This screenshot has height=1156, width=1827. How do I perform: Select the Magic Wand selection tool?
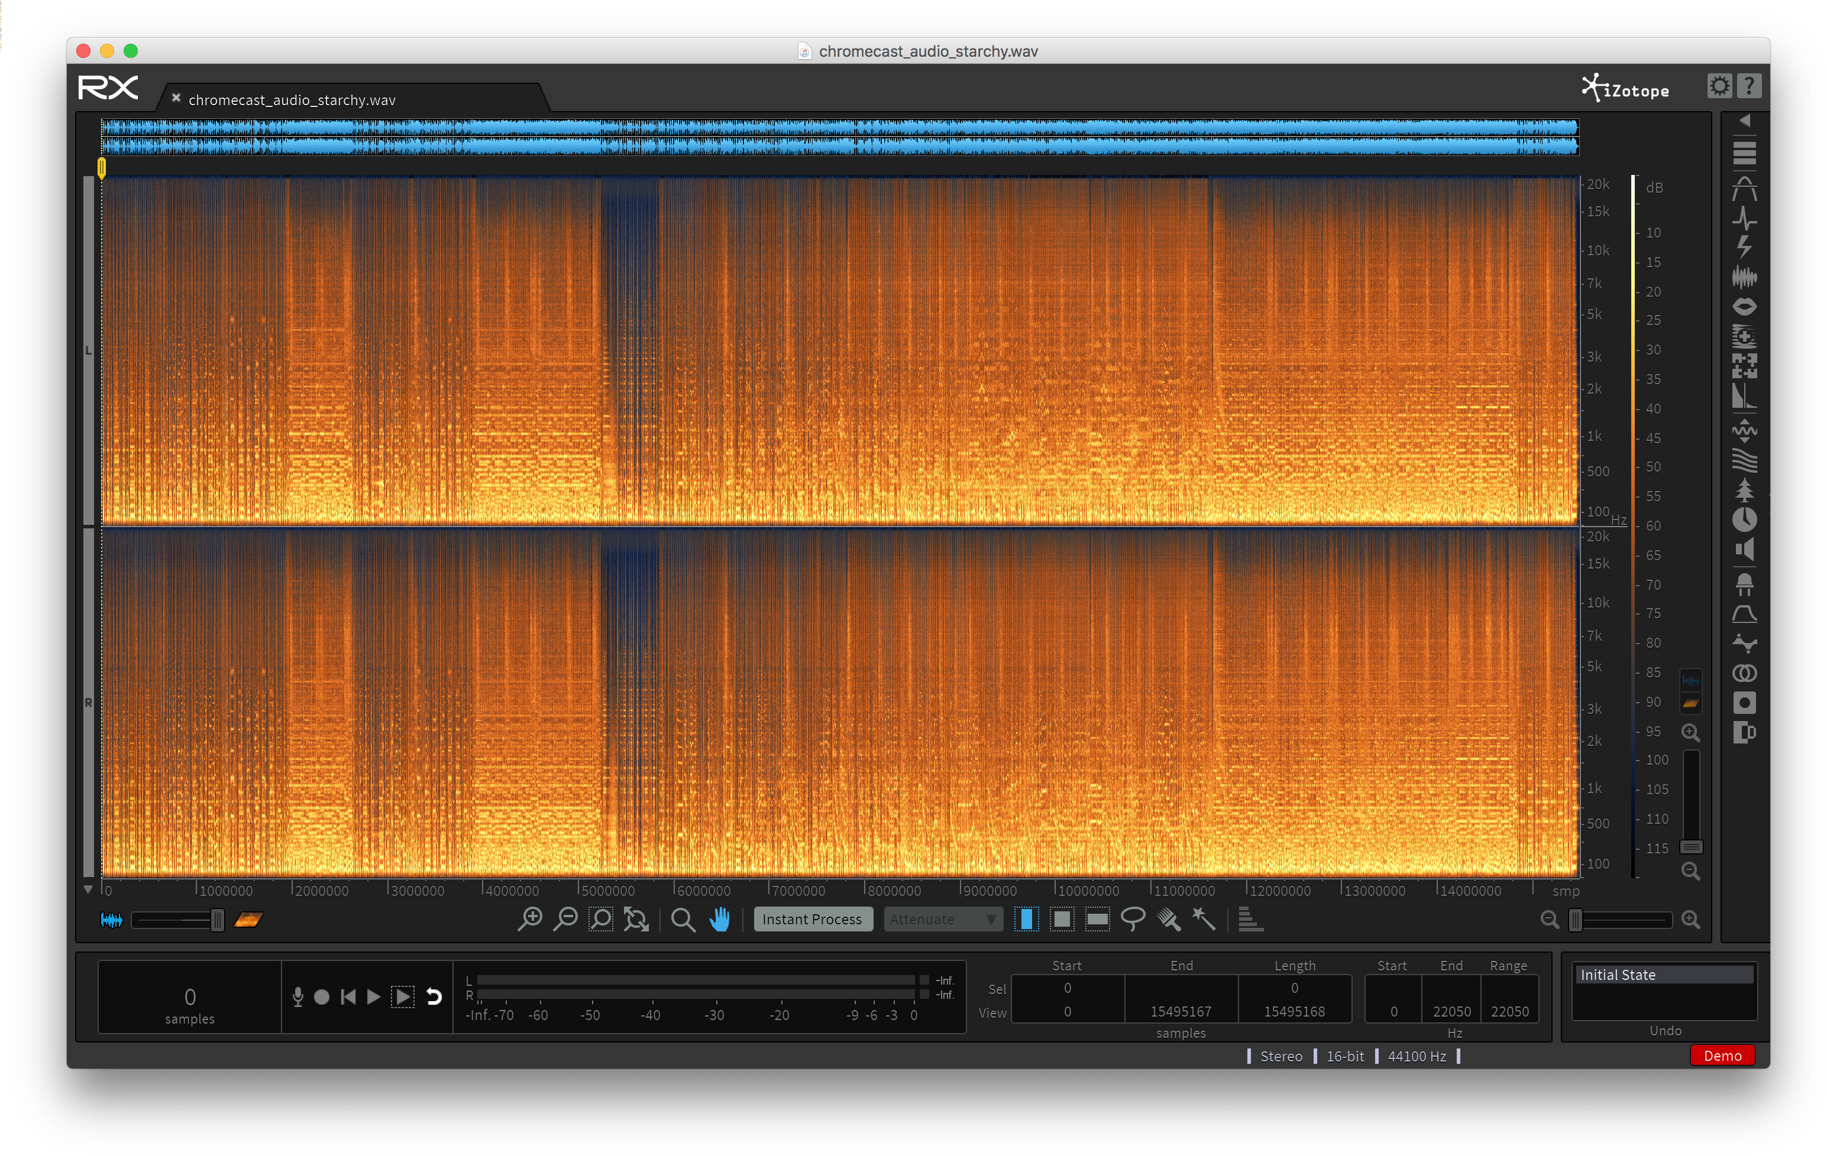tap(1204, 919)
